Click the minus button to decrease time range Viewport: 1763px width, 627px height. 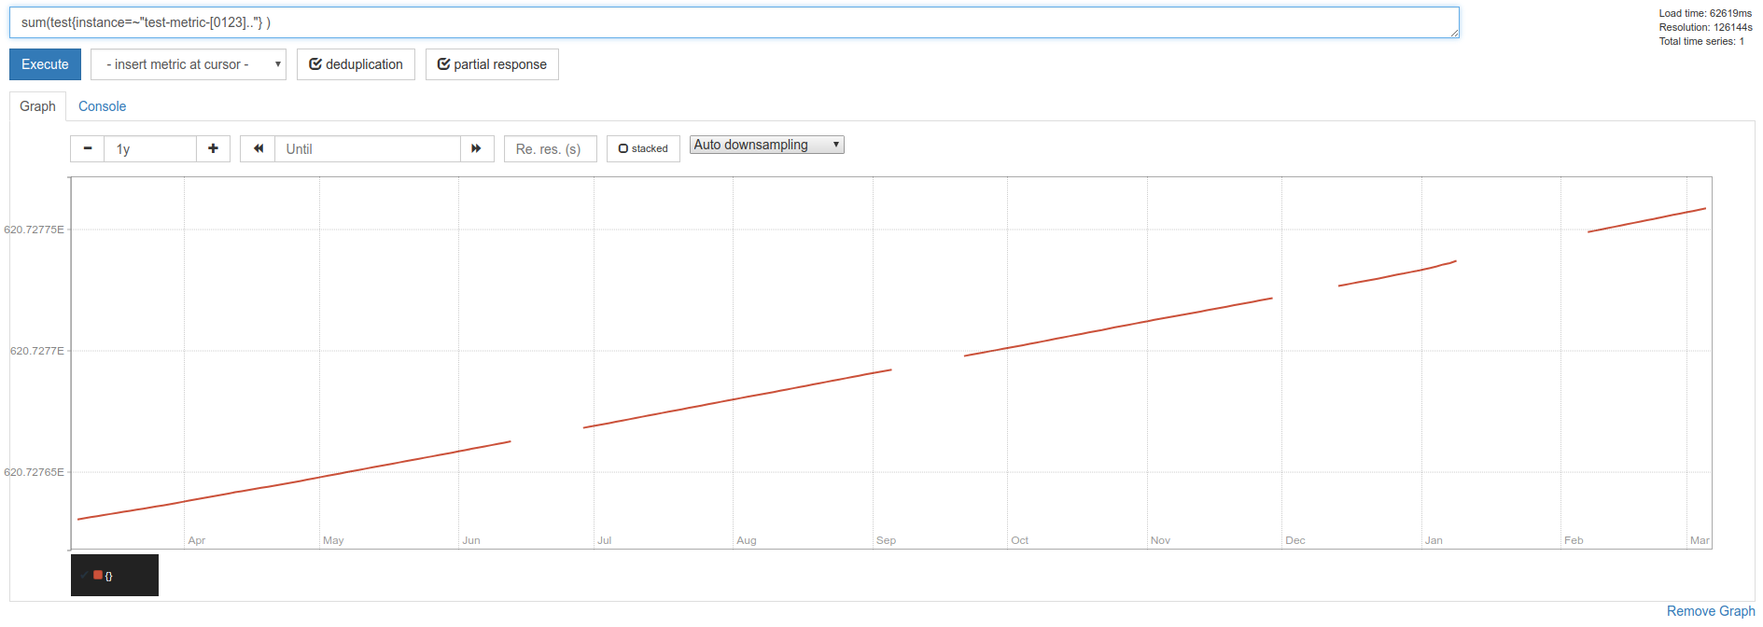(x=88, y=149)
